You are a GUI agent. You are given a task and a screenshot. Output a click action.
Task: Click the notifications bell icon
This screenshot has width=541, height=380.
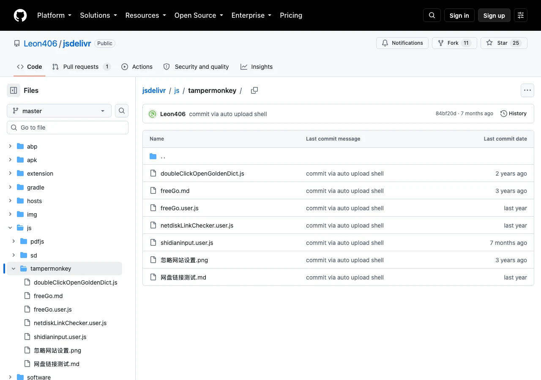click(385, 43)
